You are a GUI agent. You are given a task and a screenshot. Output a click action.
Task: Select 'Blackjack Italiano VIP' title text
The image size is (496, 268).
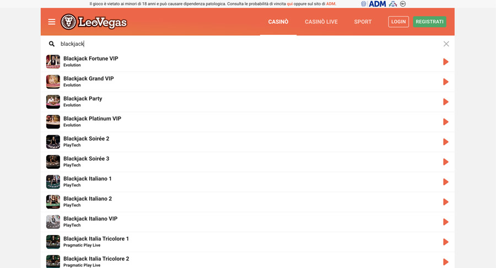pyautogui.click(x=90, y=218)
